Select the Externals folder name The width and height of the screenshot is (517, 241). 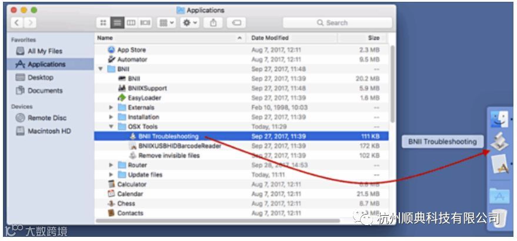141,108
